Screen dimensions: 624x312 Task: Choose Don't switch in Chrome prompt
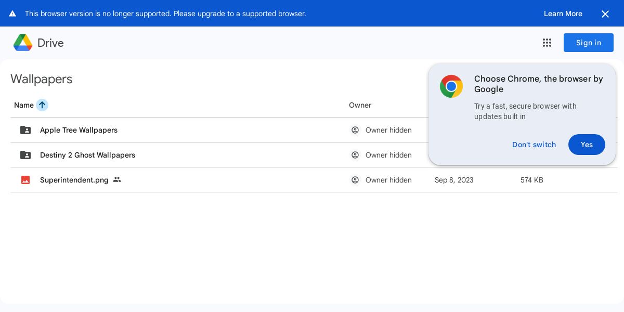click(534, 145)
